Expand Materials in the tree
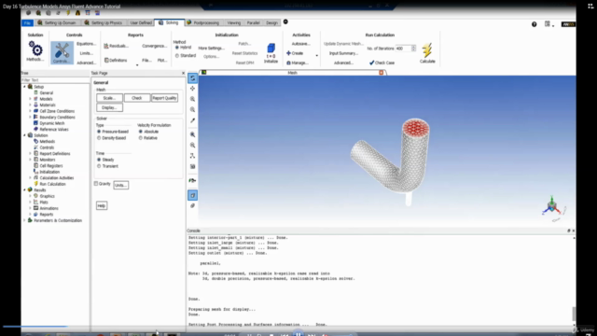The height and width of the screenshot is (336, 597). point(30,105)
